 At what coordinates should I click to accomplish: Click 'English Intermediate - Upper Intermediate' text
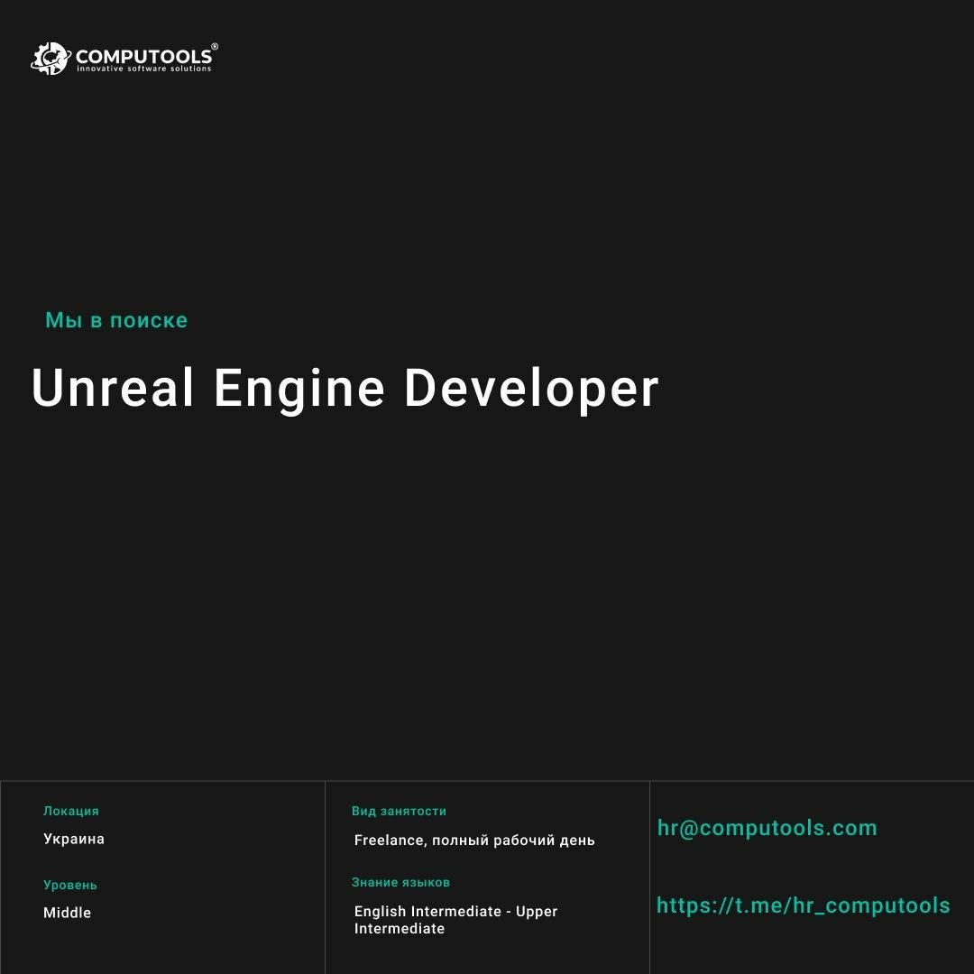(x=456, y=920)
